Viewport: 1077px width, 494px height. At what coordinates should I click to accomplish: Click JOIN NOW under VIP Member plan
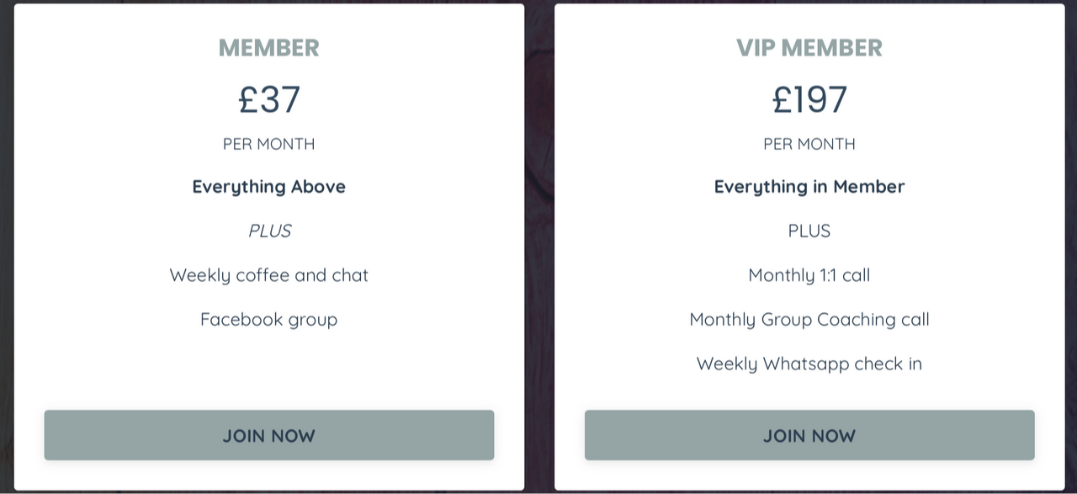pyautogui.click(x=809, y=435)
